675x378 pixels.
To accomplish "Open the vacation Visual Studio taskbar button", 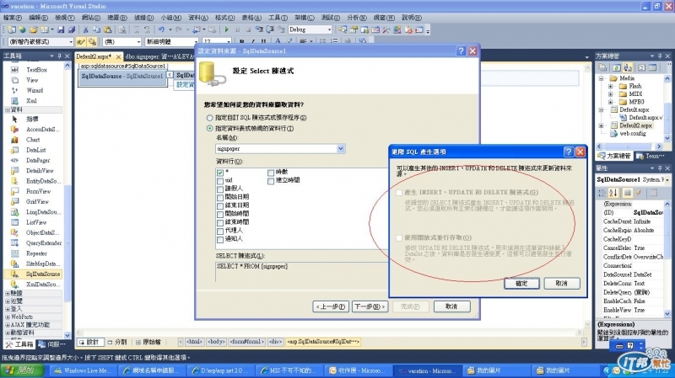I will [427, 370].
